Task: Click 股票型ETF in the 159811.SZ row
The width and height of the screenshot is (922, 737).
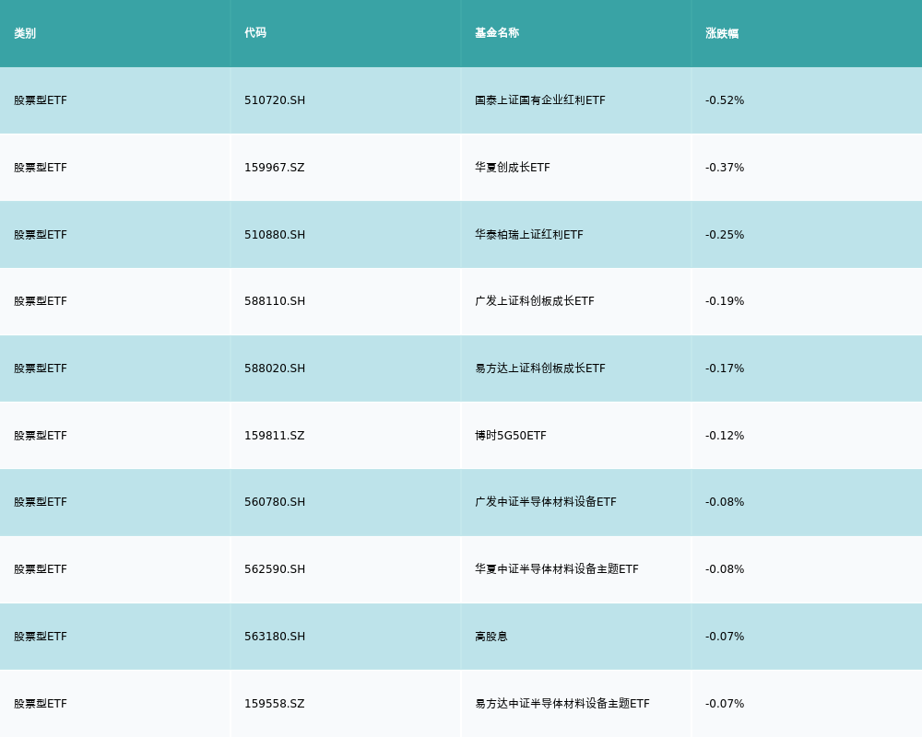Action: pos(41,436)
